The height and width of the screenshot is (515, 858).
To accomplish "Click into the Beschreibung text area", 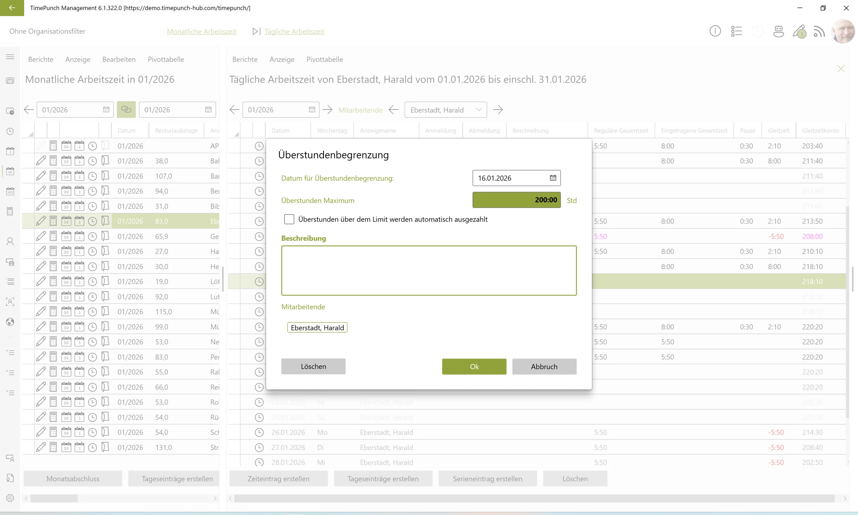I will [429, 271].
